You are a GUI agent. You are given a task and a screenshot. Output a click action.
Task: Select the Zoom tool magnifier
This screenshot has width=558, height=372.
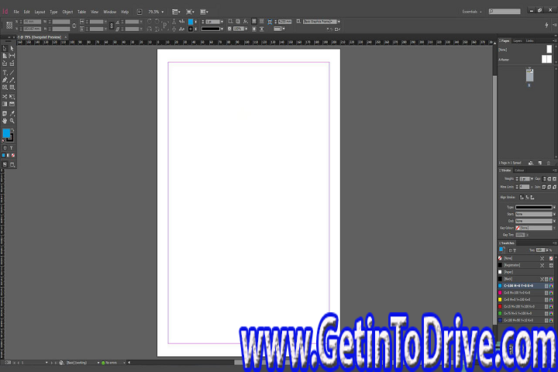[12, 121]
